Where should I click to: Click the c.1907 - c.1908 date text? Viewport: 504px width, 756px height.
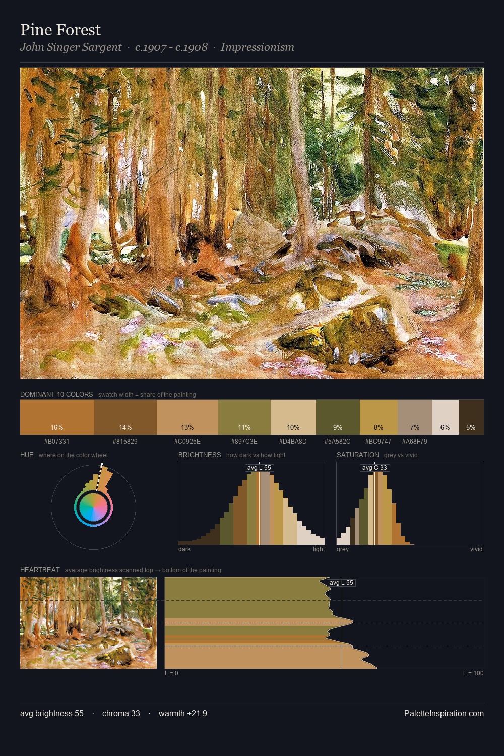(x=171, y=47)
